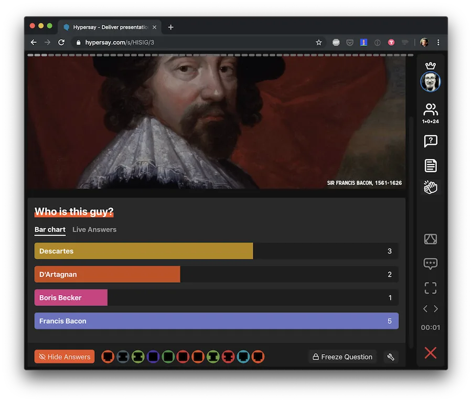Enter fullscreen mode
Viewport: 472px width, 402px height.
tap(431, 288)
